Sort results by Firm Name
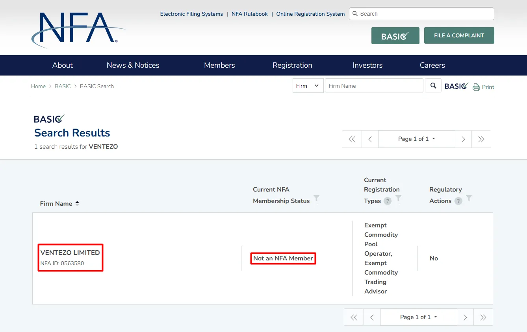The height and width of the screenshot is (332, 527). point(77,203)
